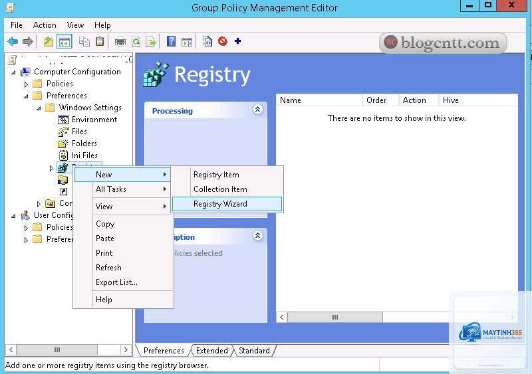Click the Print toolbar icon
532x374 pixels.
[120, 42]
